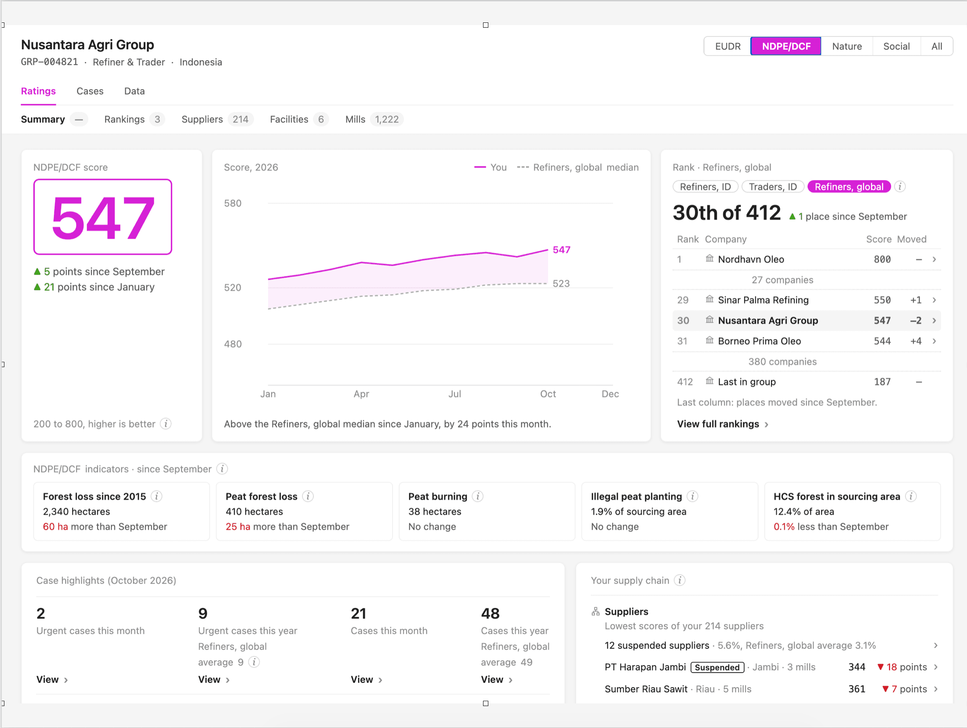The width and height of the screenshot is (967, 728).
Task: Click View full rankings link
Action: 723,424
